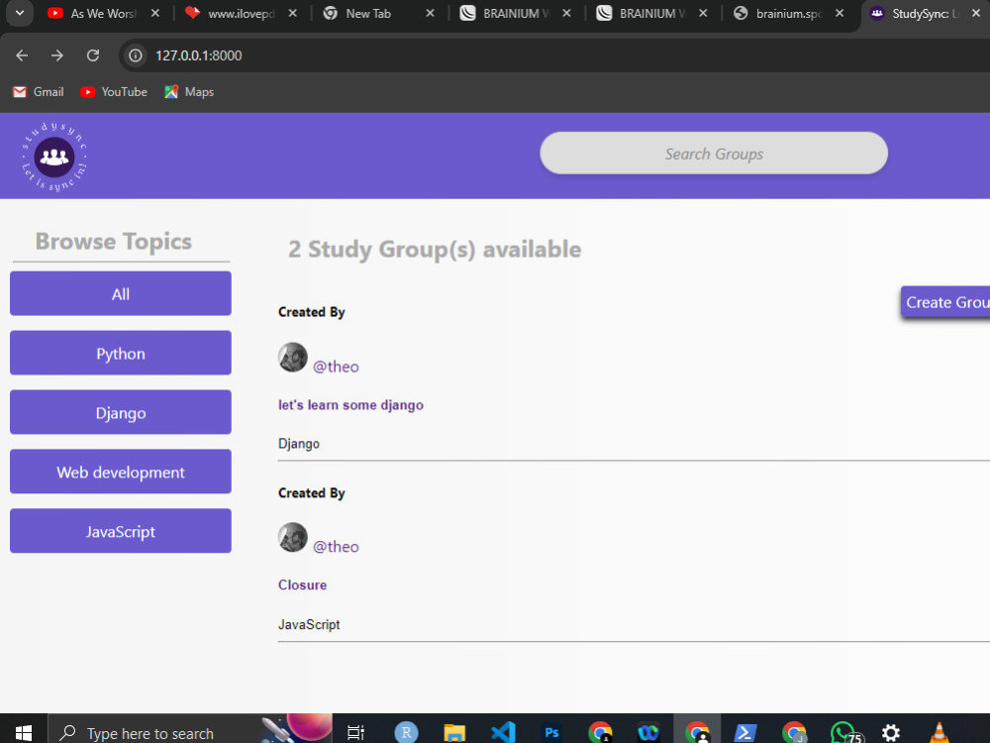
Task: Click the Create Group button
Action: pyautogui.click(x=945, y=302)
